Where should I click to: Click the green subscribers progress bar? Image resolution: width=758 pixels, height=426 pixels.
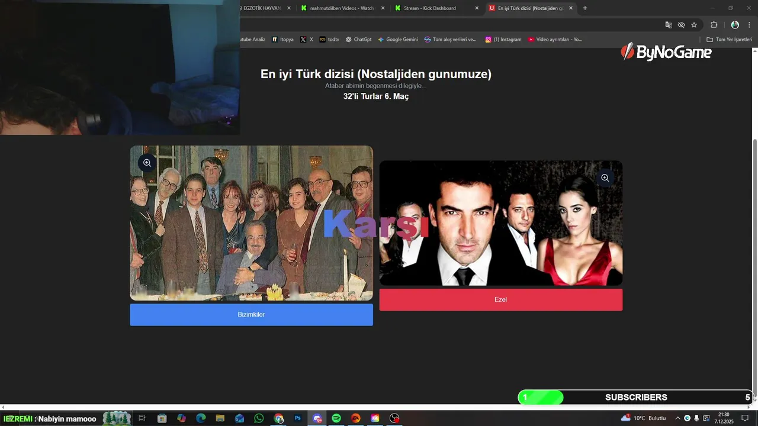(541, 398)
